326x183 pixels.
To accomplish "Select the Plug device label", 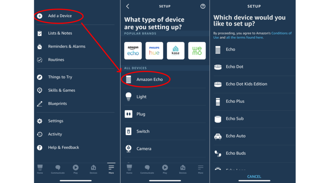I will 141,114.
